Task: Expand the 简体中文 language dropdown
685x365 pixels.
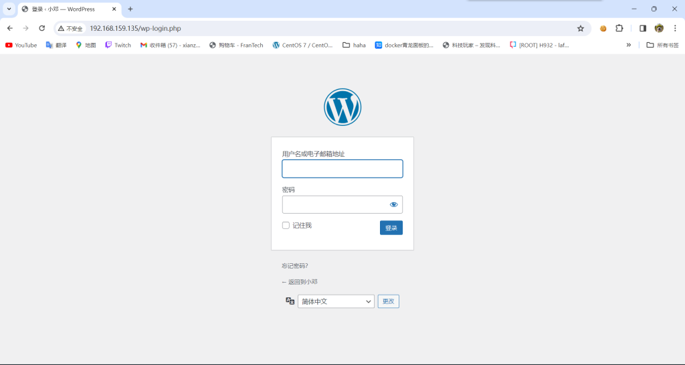Action: (x=335, y=301)
